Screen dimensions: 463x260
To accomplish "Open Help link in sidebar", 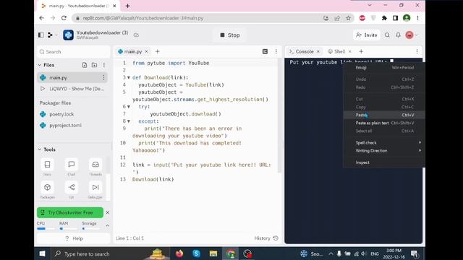I will pyautogui.click(x=74, y=238).
